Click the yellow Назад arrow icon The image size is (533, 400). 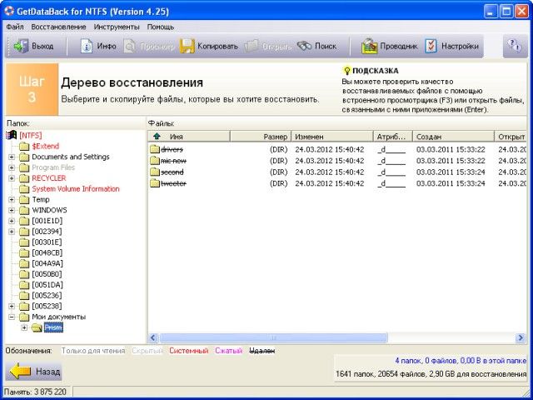point(20,372)
